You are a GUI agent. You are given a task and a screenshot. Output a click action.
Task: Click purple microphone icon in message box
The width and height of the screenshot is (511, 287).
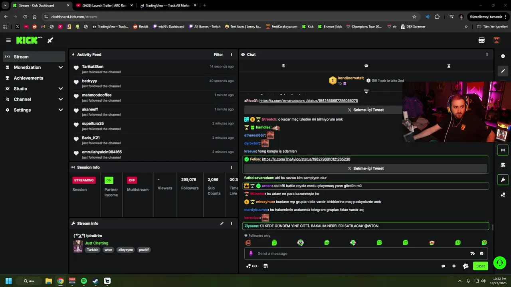click(x=251, y=254)
